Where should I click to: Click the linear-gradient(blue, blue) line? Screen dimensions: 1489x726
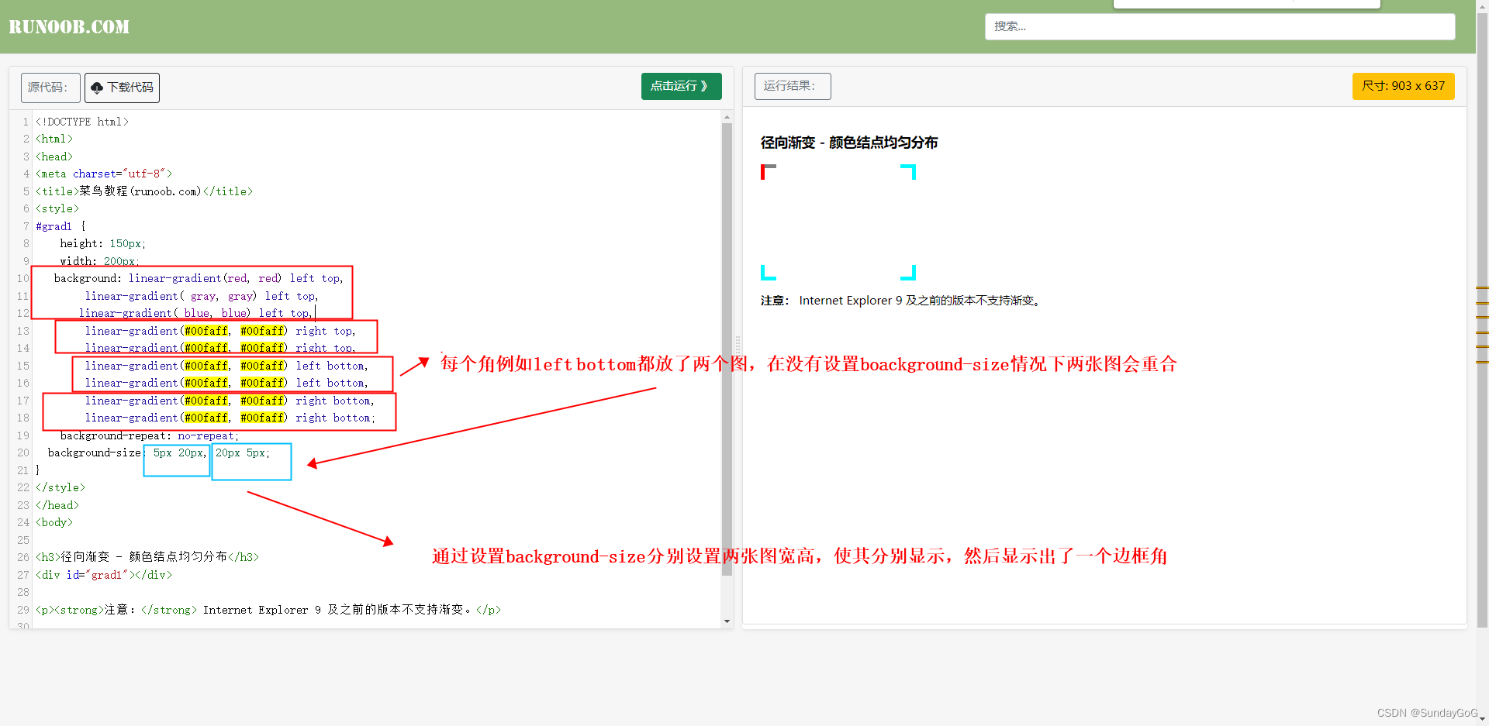pos(195,313)
